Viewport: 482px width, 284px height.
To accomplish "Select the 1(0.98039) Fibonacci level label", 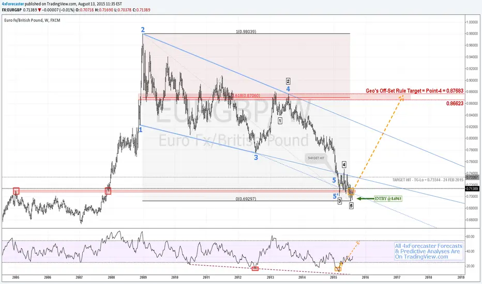I will [x=246, y=31].
